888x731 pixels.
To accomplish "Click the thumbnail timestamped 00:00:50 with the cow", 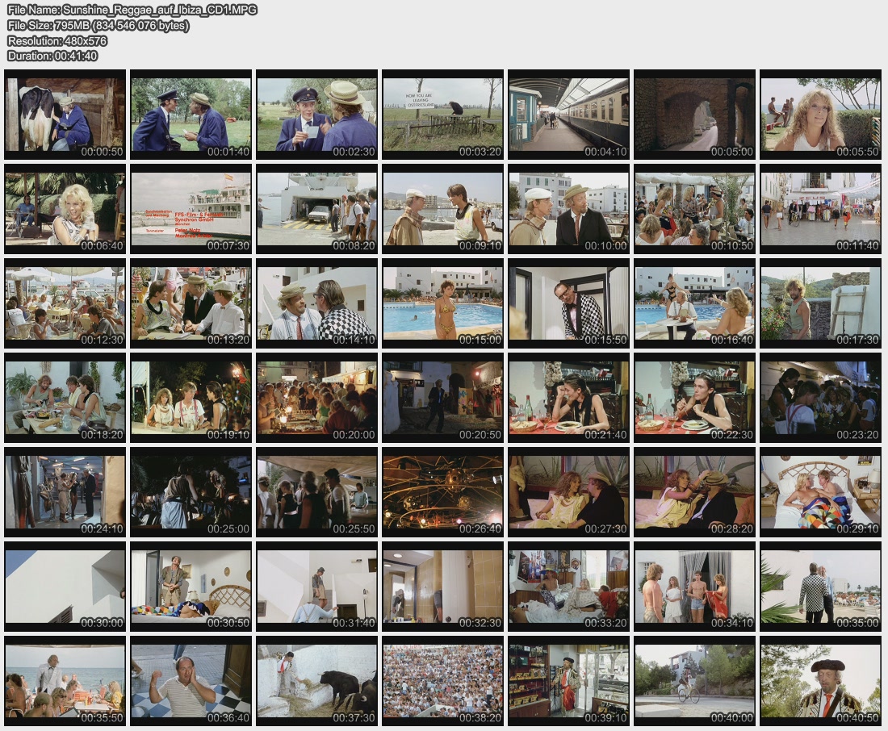I will 65,115.
